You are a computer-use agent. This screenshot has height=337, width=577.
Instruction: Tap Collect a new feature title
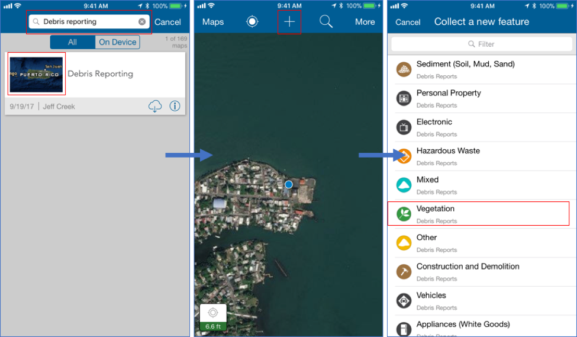click(x=482, y=22)
